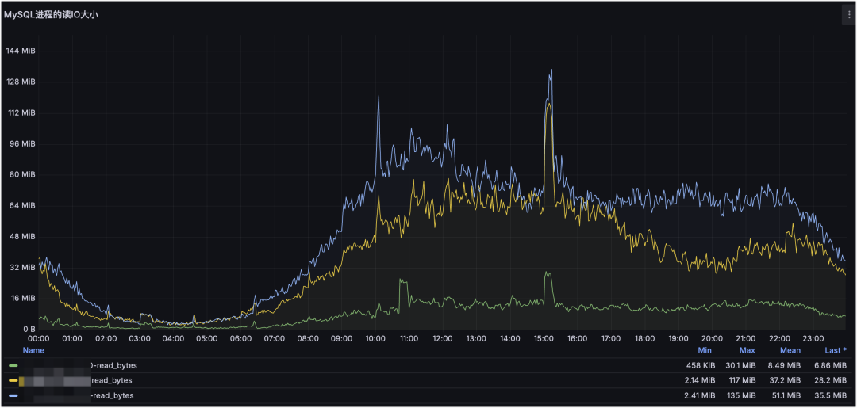Click the 144 MiB y-axis label
This screenshot has width=857, height=408.
click(x=21, y=51)
